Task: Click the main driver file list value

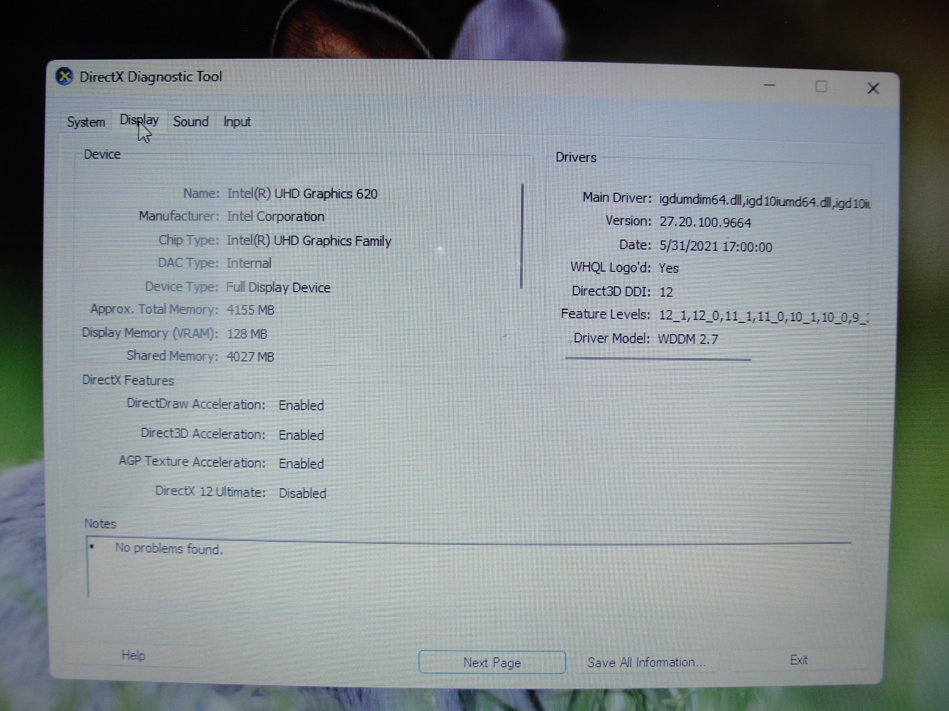Action: click(x=765, y=201)
